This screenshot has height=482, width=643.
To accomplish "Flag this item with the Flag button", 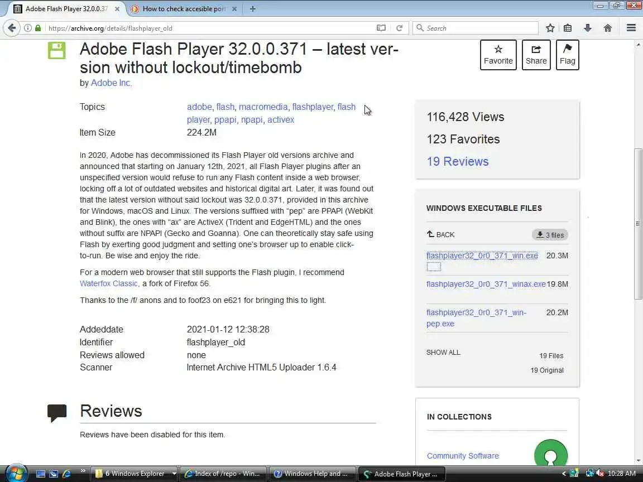I will click(x=568, y=55).
